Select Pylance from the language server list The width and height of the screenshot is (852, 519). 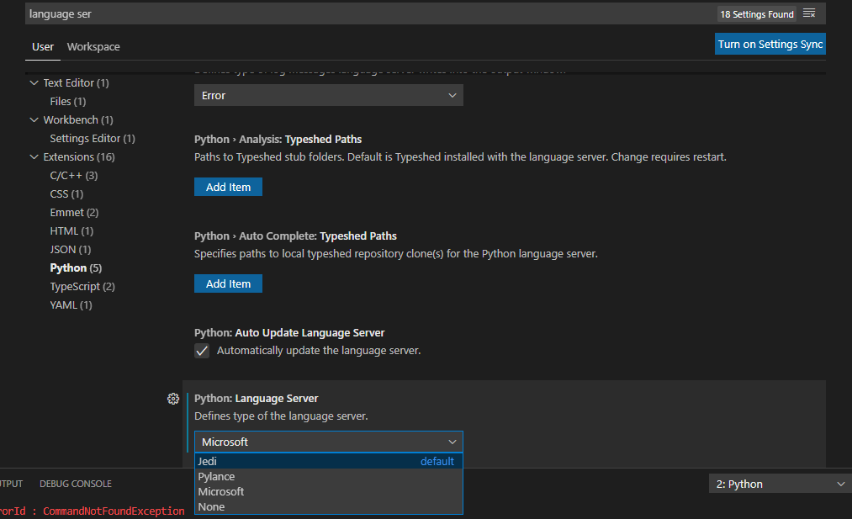217,476
